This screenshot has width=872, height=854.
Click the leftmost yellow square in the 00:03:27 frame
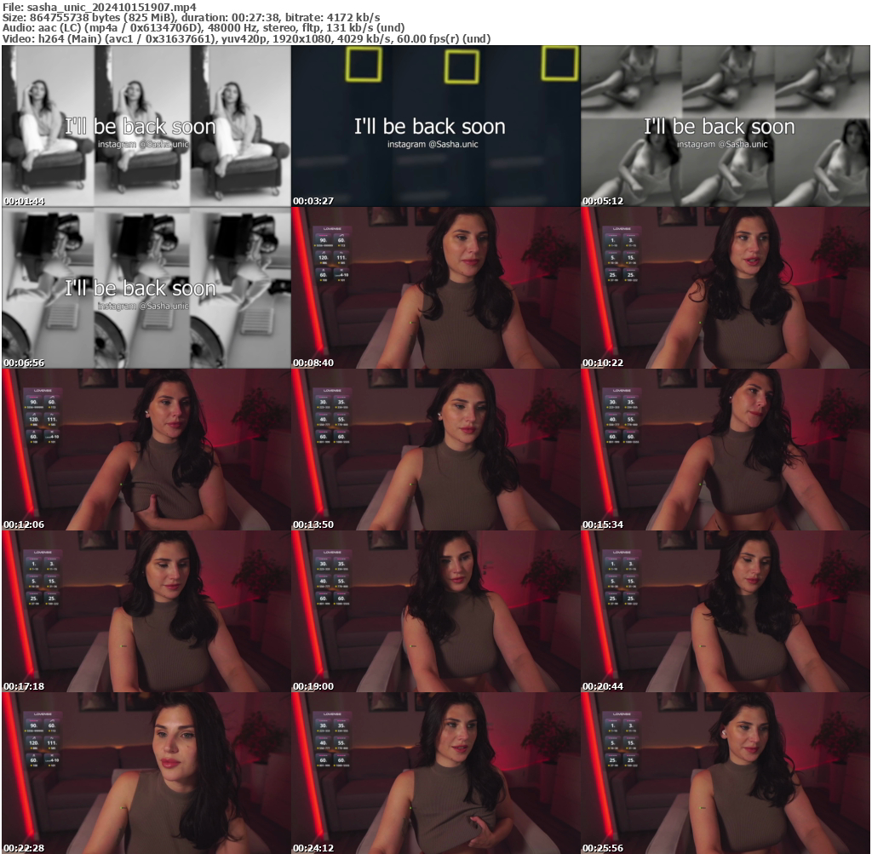click(x=364, y=66)
